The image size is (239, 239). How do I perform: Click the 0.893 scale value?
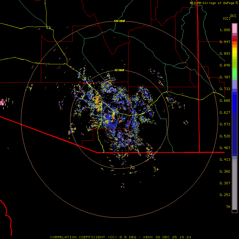pyautogui.click(x=225, y=53)
